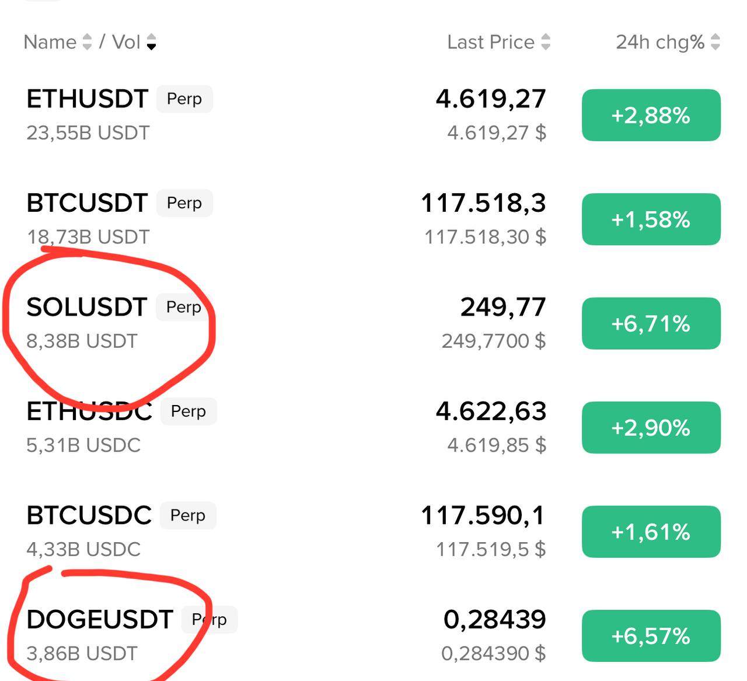Toggle the +6,71% SOLUSDT change badge
747x681 pixels.
(651, 323)
